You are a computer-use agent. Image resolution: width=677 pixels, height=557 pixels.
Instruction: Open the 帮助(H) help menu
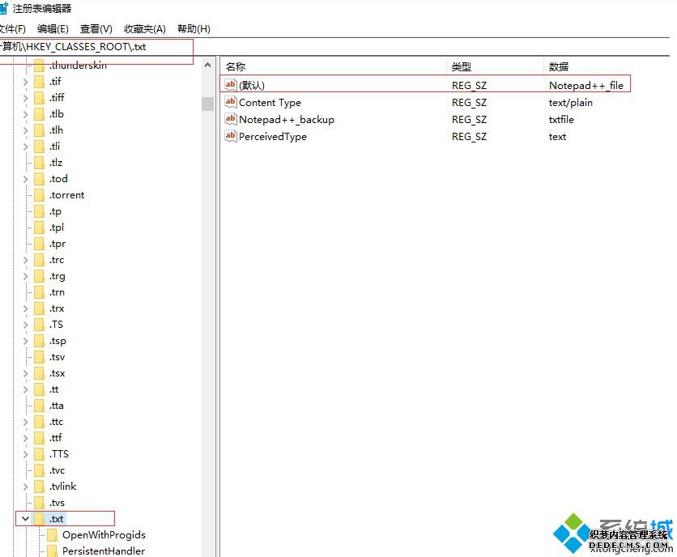194,29
